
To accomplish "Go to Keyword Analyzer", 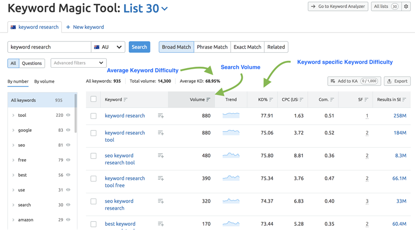I will 338,6.
